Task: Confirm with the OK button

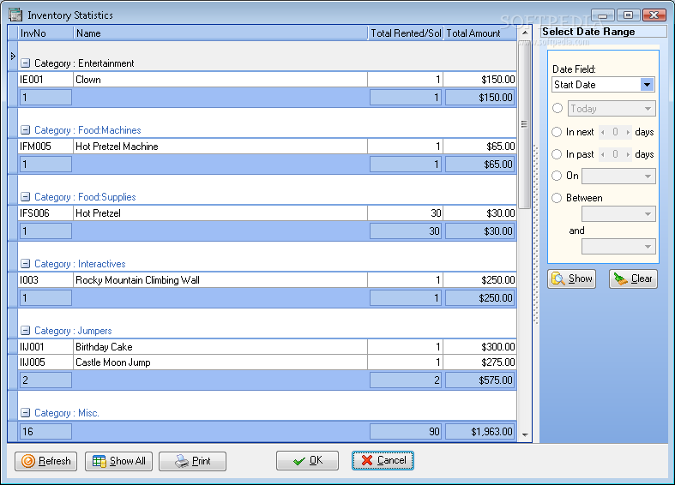Action: pos(307,460)
